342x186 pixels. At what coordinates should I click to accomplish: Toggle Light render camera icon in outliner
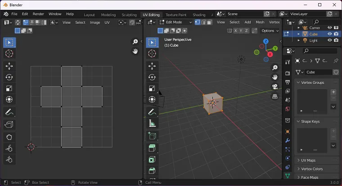(336, 40)
